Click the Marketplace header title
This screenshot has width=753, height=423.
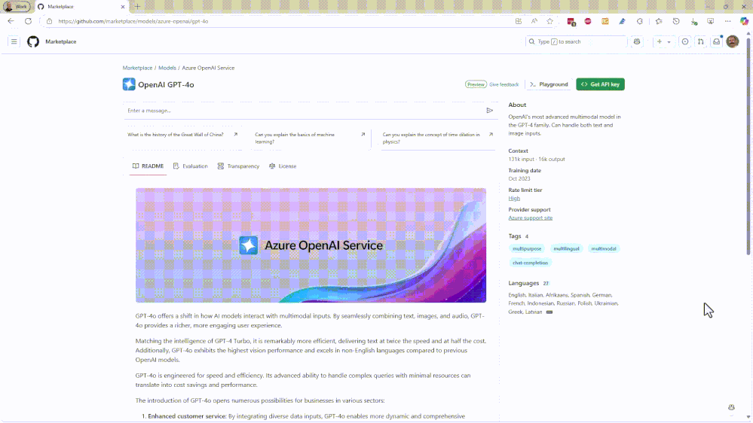(60, 41)
